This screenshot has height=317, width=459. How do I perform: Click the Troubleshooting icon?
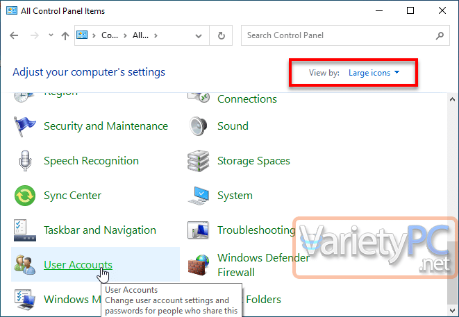198,230
